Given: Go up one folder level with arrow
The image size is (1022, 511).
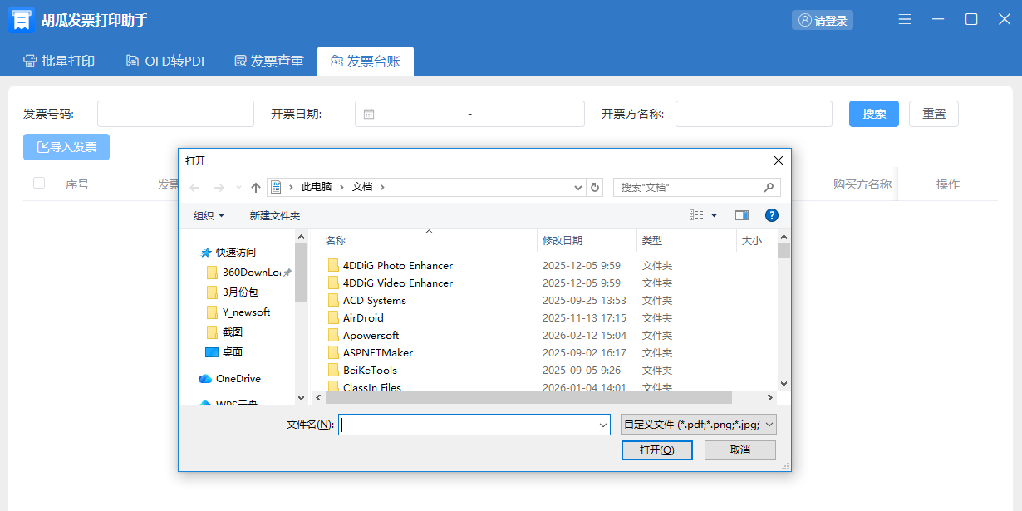Looking at the screenshot, I should [256, 188].
